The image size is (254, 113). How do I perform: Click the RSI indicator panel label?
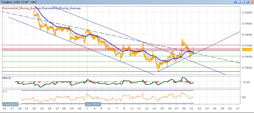coord(5,91)
